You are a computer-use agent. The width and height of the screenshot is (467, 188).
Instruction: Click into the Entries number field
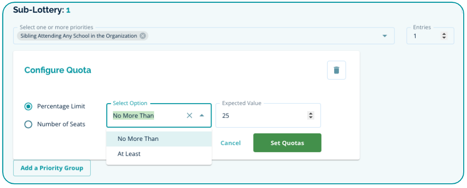(x=423, y=36)
